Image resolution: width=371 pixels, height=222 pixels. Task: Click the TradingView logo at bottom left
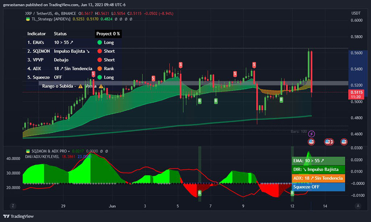tap(18, 216)
